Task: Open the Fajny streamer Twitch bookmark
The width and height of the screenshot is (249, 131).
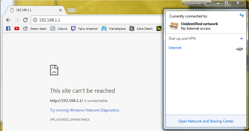Action: point(85,28)
